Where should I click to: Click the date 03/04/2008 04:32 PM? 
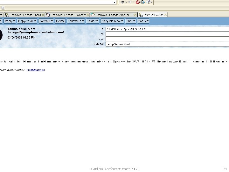pyautogui.click(x=22, y=38)
